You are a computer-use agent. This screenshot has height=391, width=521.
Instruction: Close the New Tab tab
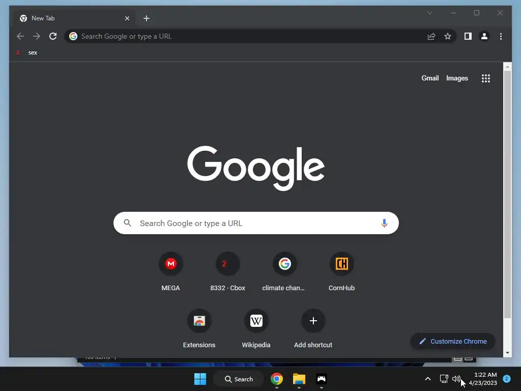tap(127, 18)
